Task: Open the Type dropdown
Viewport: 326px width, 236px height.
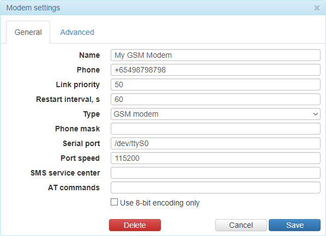Action: (x=215, y=114)
